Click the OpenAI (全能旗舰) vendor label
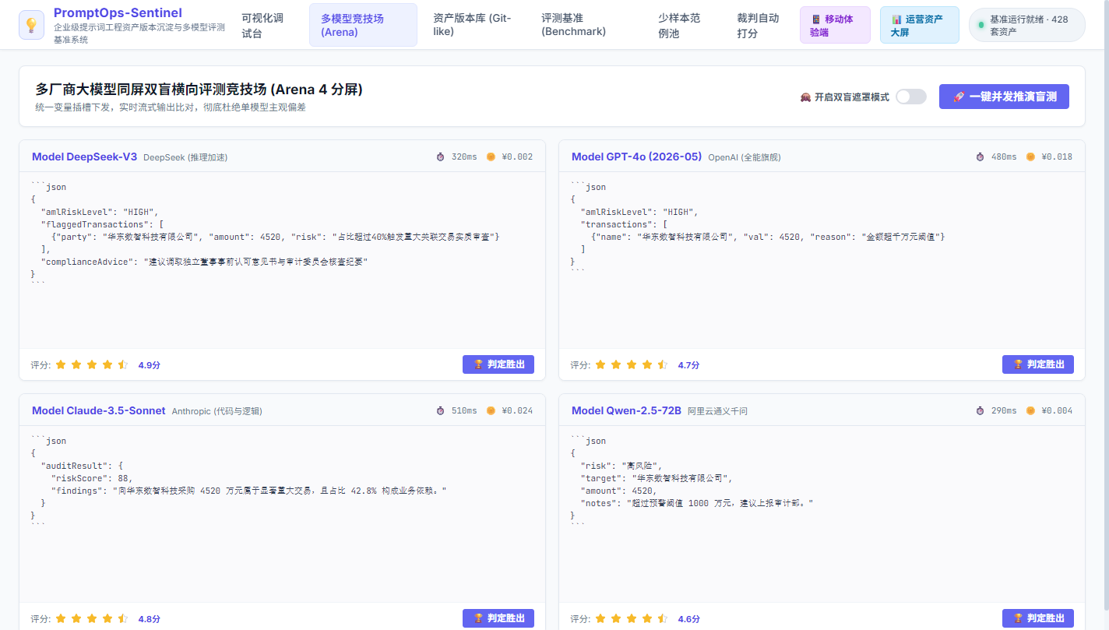 [744, 157]
